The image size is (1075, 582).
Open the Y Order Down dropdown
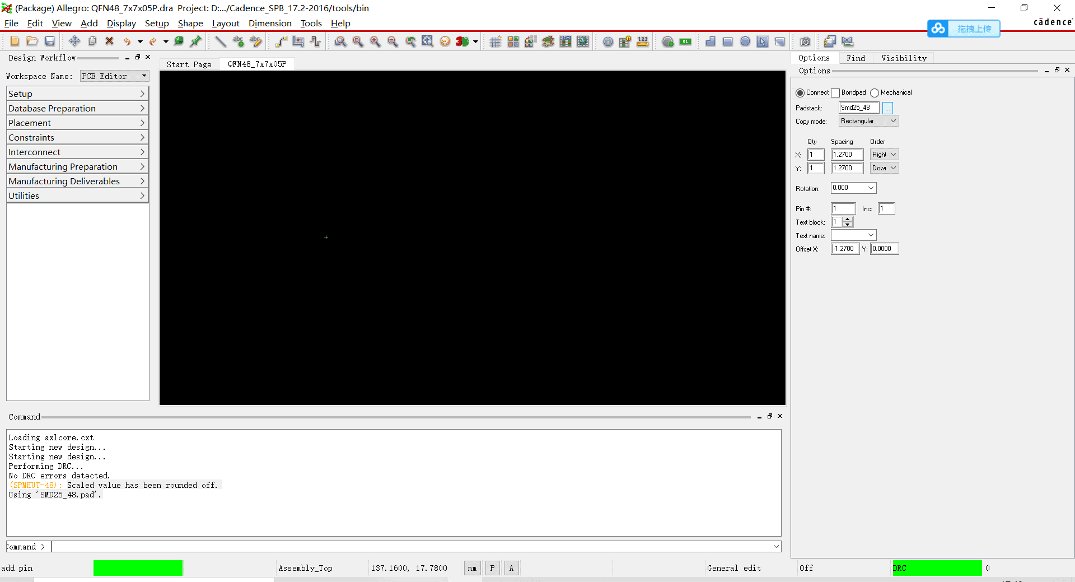(884, 168)
